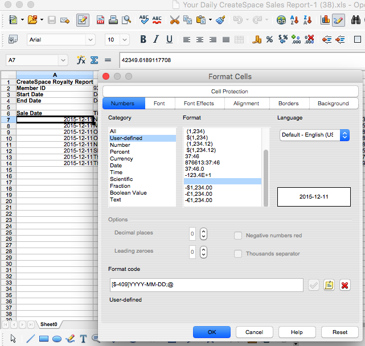Apply percent number format from toolbar
The height and width of the screenshot is (346, 365).
pyautogui.click(x=269, y=40)
